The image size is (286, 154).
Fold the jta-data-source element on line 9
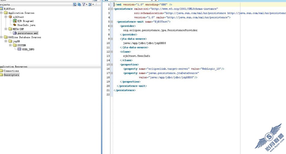[112, 39]
